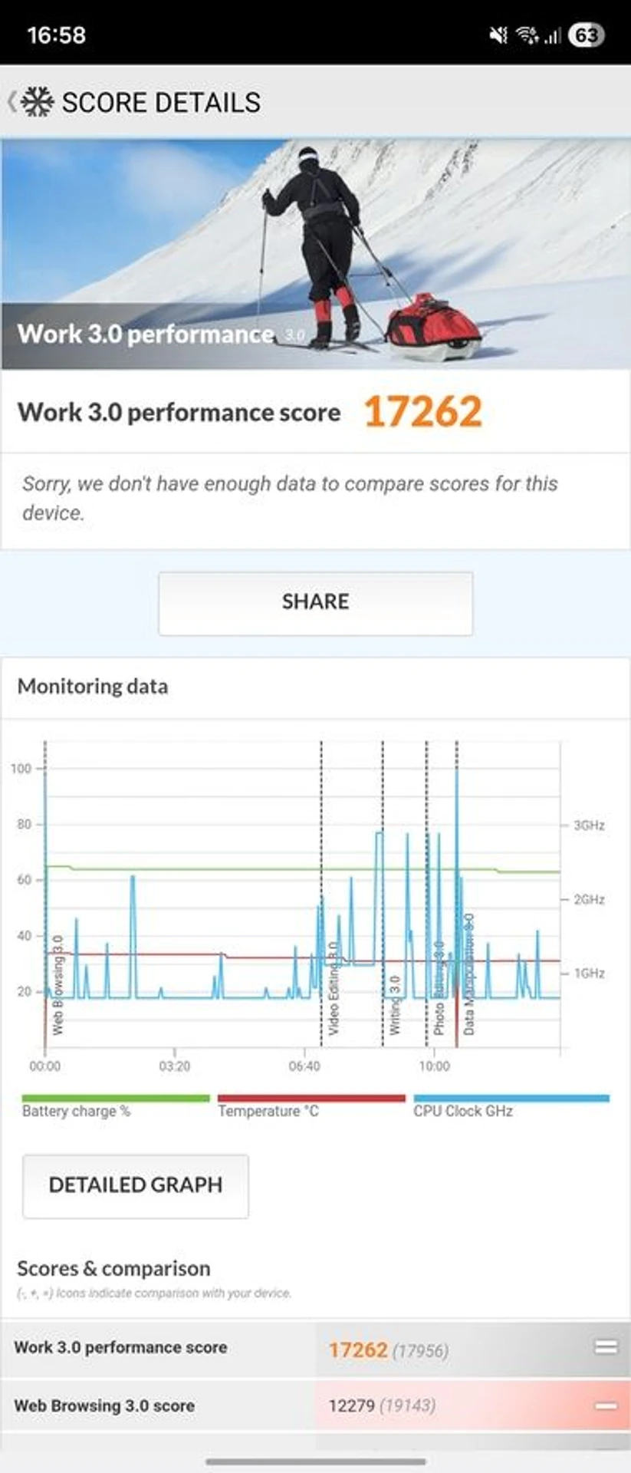Tap the Writing 3.0 graph marker
The image size is (631, 1473).
tap(394, 1005)
